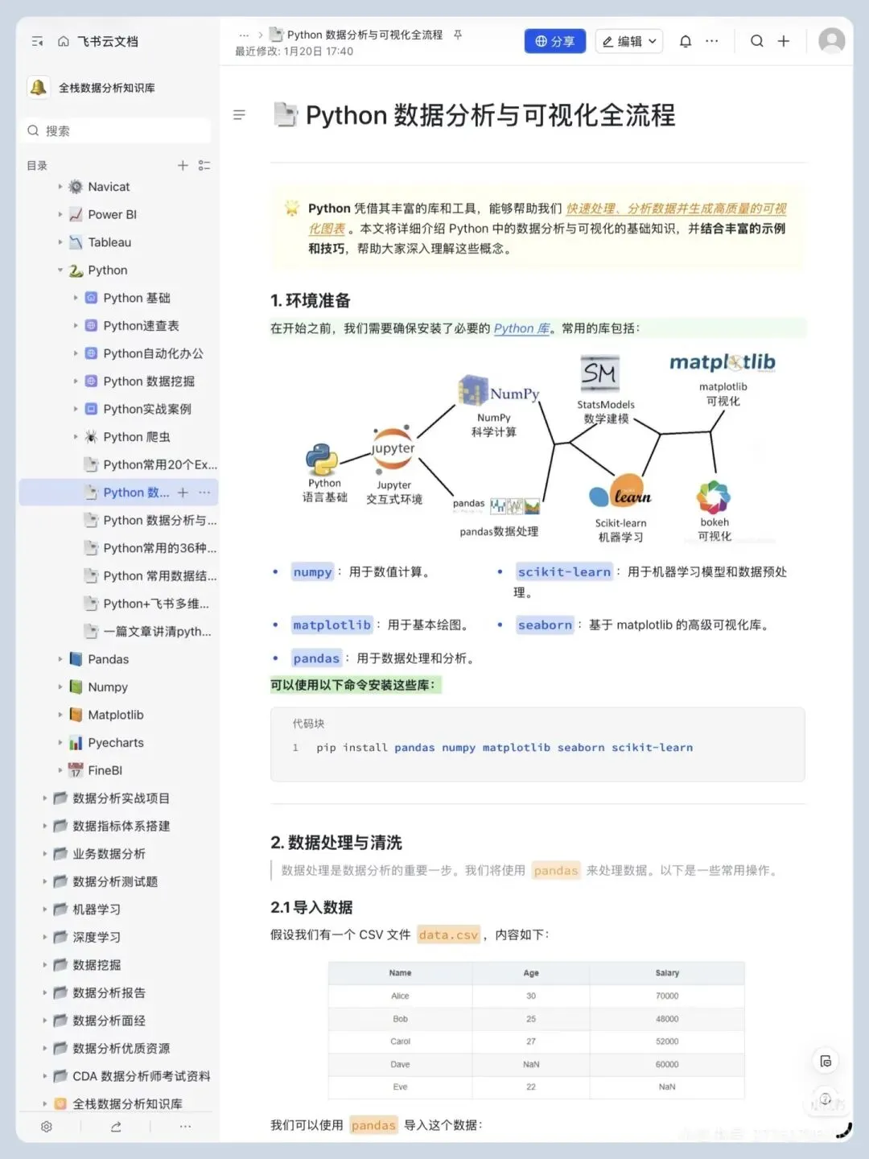The image size is (869, 1159).
Task: Click the 飞书云文档 title text
Action: coord(107,41)
